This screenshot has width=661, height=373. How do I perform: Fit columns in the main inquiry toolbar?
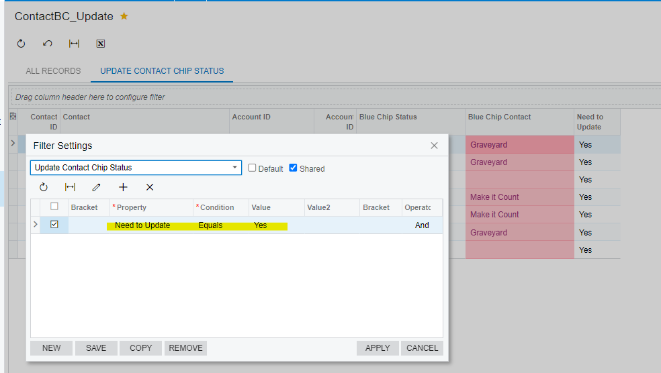coord(74,44)
